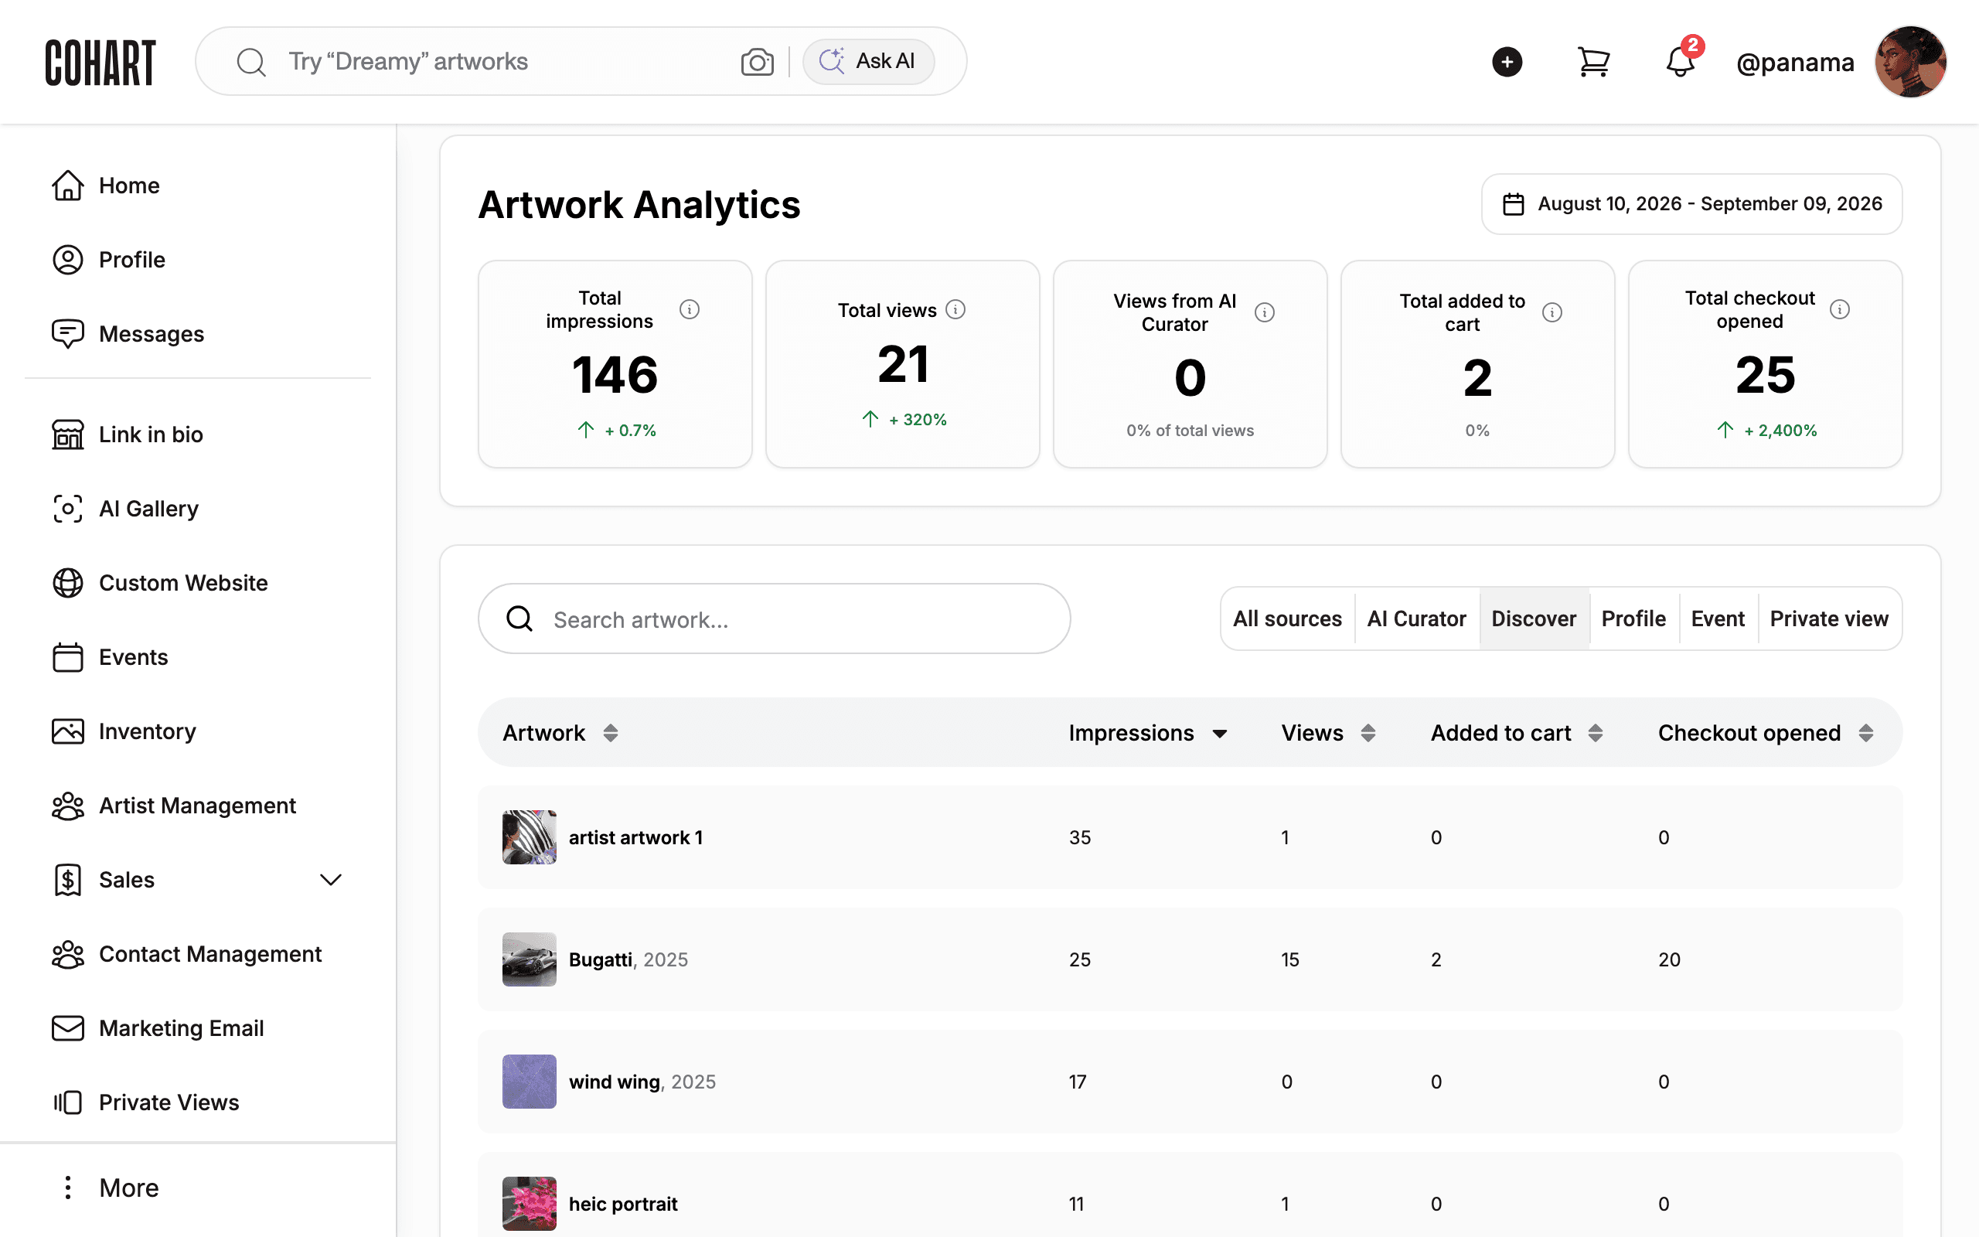Click the search magnifier icon in top bar
This screenshot has width=1979, height=1237.
coord(251,61)
